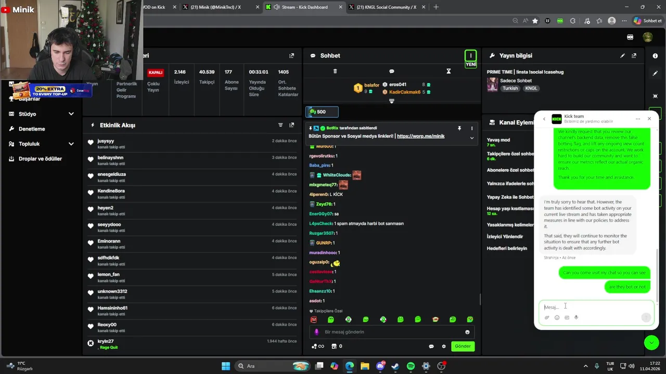Click the Sadece Sohbet category thumbnail
This screenshot has height=374, width=666.
click(x=492, y=85)
